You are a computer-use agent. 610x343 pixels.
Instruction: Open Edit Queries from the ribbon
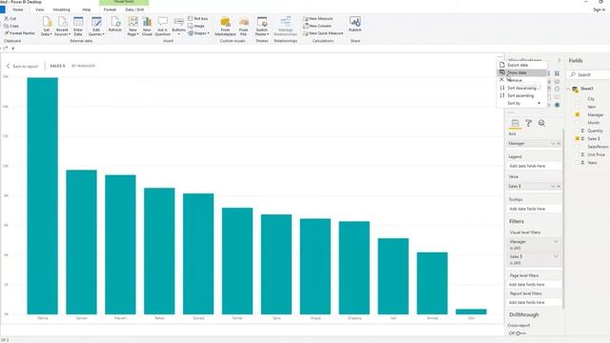[x=96, y=27]
